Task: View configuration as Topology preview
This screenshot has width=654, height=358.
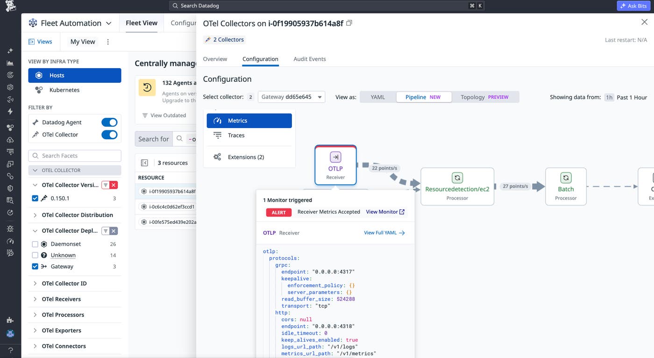Action: [x=484, y=97]
